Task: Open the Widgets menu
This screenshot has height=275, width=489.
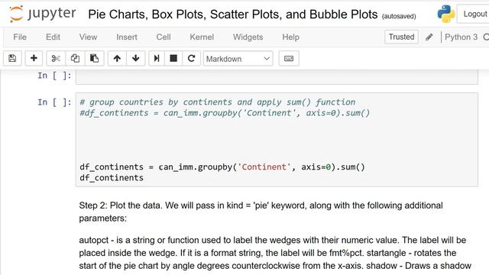Action: tap(248, 37)
